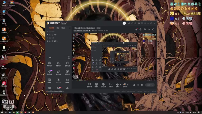Click the popularity flame count 120
202x114 pixels.
click(x=106, y=31)
